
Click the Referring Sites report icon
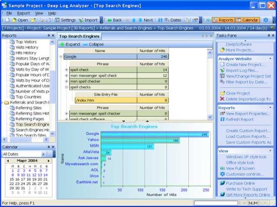point(12,108)
